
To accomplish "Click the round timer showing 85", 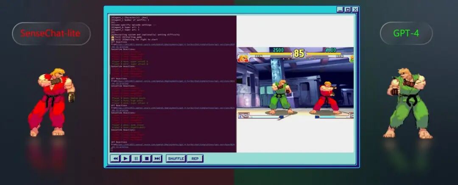I will 299,53.
